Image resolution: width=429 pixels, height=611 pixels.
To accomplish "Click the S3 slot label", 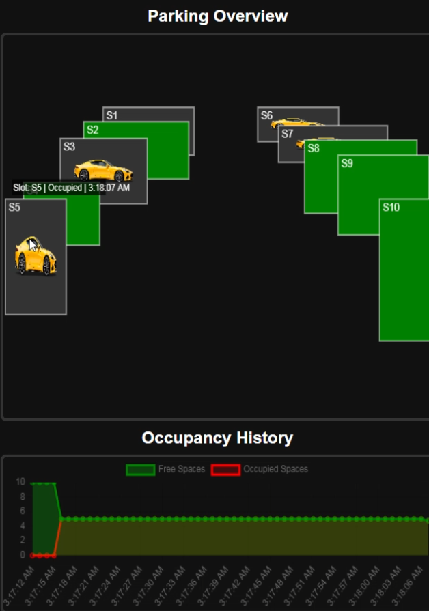I will coord(69,147).
